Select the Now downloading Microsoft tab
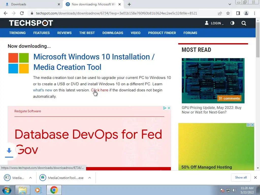The image size is (260, 195). (x=93, y=4)
